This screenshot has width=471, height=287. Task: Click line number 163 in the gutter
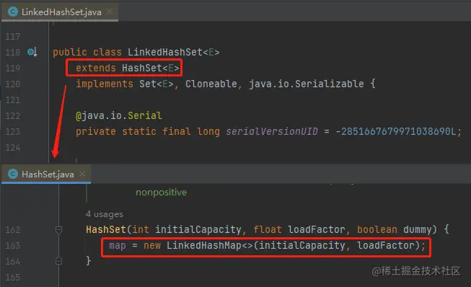(x=12, y=246)
